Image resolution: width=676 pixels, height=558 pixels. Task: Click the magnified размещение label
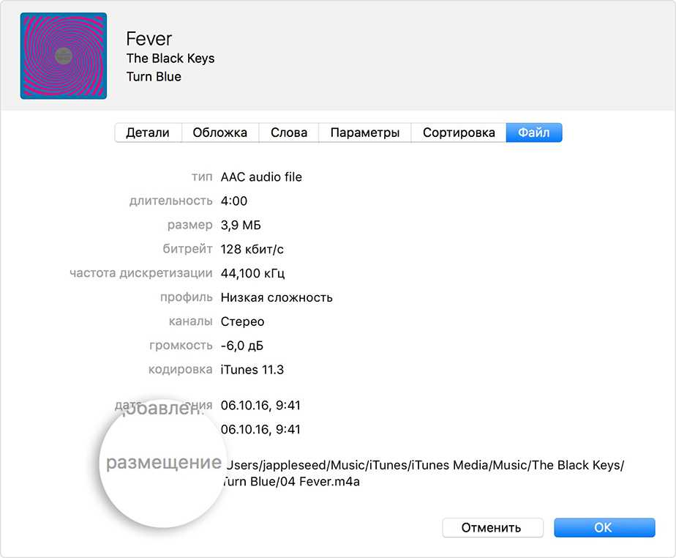coord(164,463)
